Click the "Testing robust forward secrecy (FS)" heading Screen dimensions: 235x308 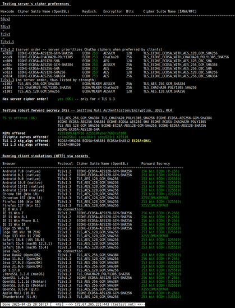pos(36,110)
